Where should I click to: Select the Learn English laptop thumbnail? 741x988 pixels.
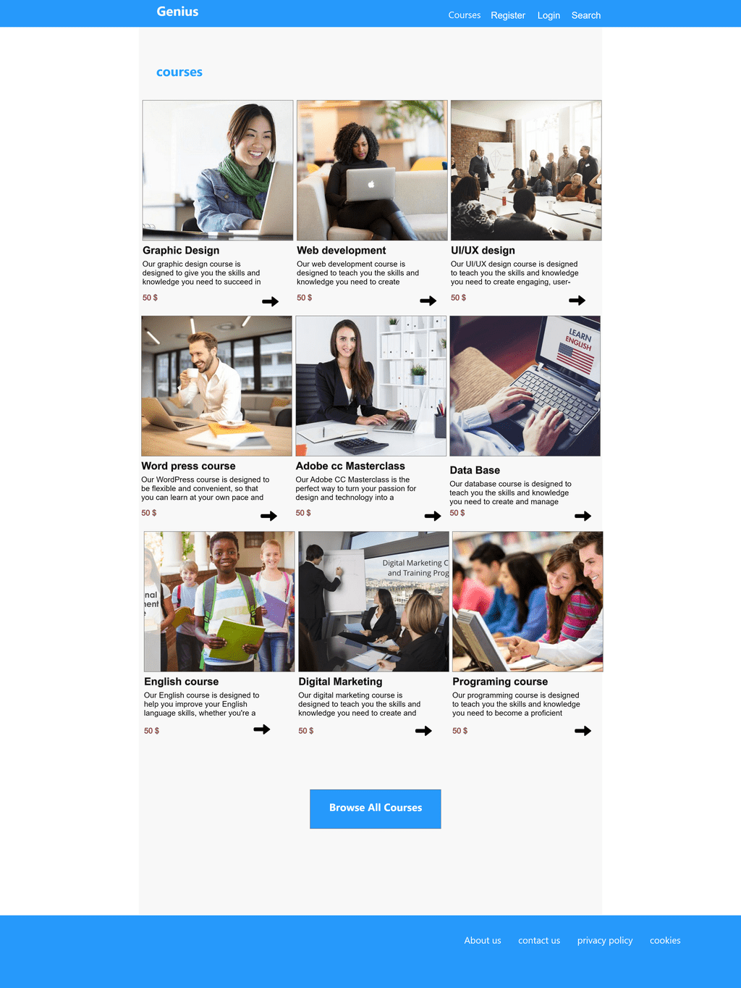click(x=525, y=386)
